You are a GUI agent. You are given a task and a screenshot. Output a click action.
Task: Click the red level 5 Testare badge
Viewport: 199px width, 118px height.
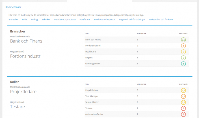click(x=183, y=108)
